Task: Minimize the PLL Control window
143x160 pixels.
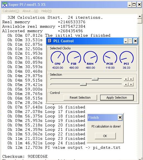Action: coord(126,41)
